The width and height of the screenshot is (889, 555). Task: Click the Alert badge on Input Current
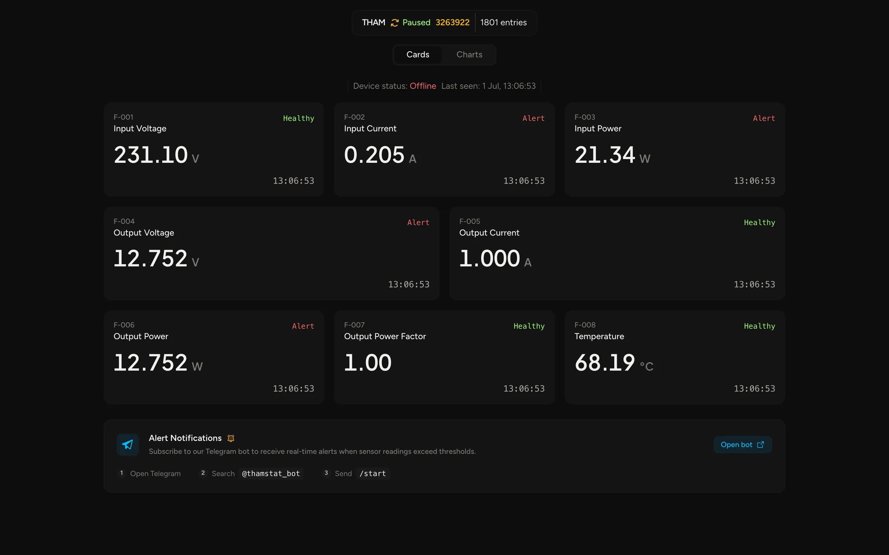[x=533, y=118]
